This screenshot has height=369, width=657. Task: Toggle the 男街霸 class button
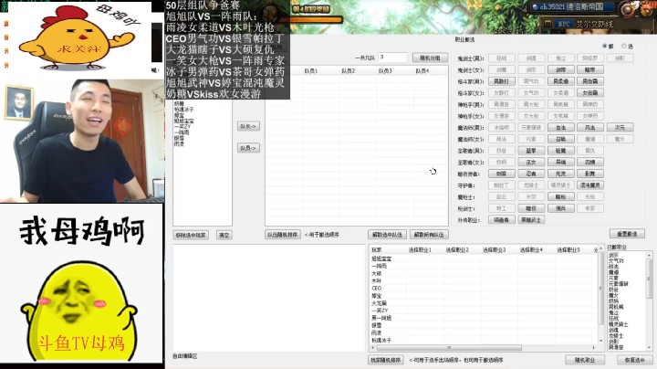tap(590, 81)
